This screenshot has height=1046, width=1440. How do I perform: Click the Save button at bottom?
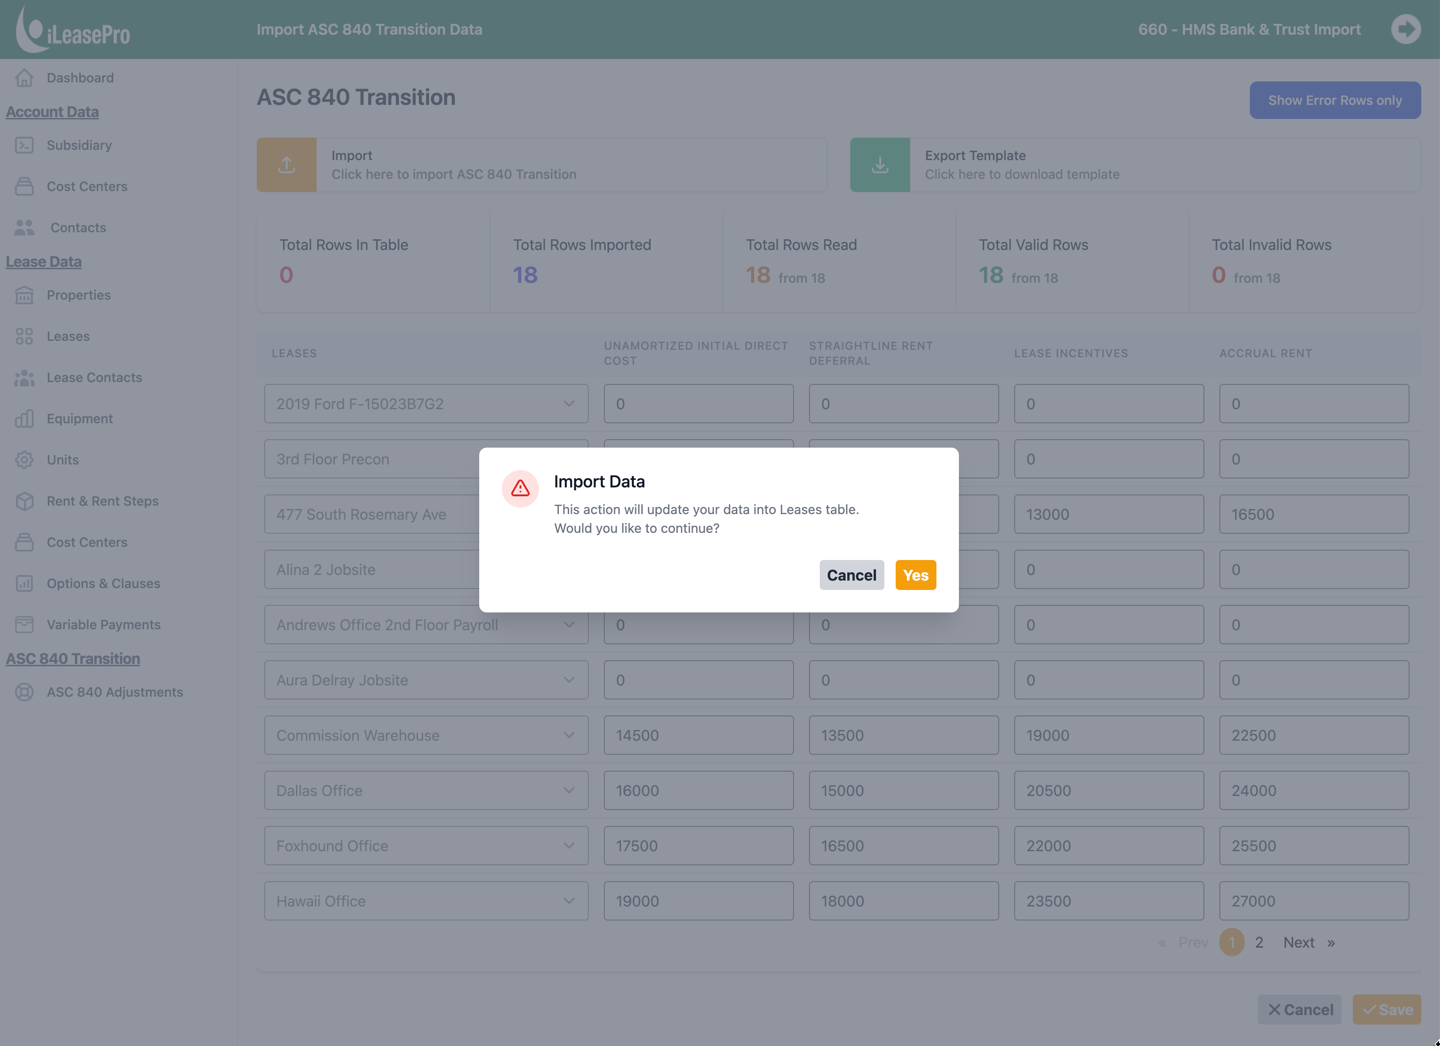(x=1387, y=1009)
